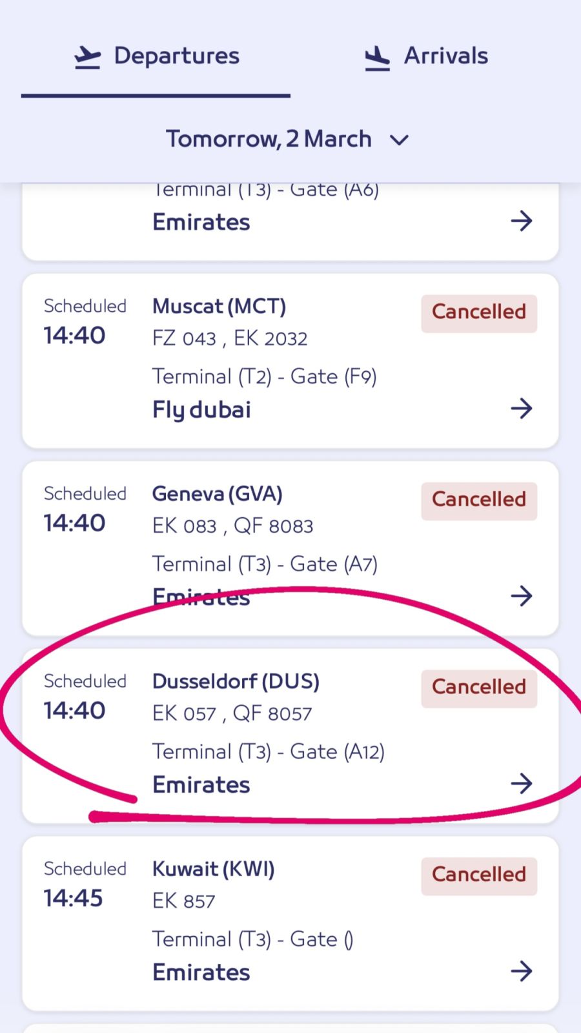Expand the Dusseldorf (DUS) flight card
Viewport: 581px width, 1033px height.
click(x=236, y=681)
